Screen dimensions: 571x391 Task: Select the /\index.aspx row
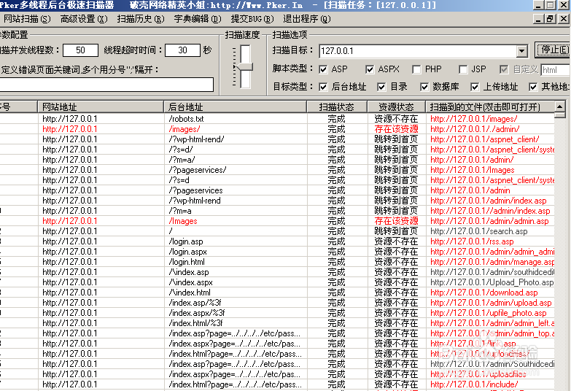213,282
